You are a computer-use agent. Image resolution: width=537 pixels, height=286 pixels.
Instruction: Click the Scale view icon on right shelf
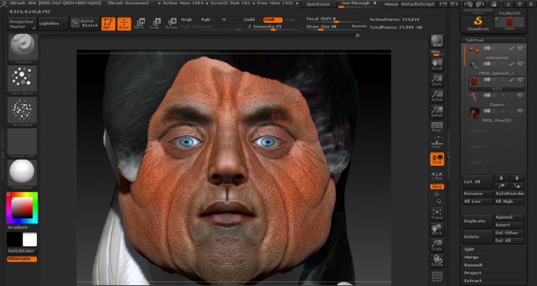click(437, 245)
